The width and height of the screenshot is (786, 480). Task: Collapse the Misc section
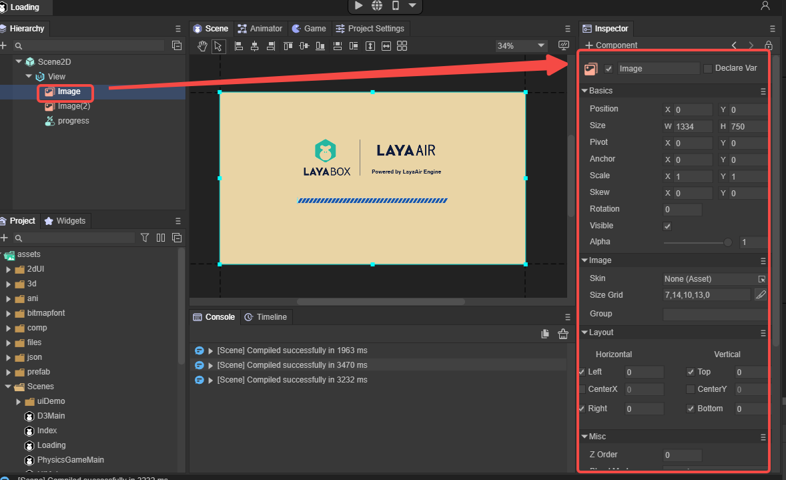(x=584, y=437)
